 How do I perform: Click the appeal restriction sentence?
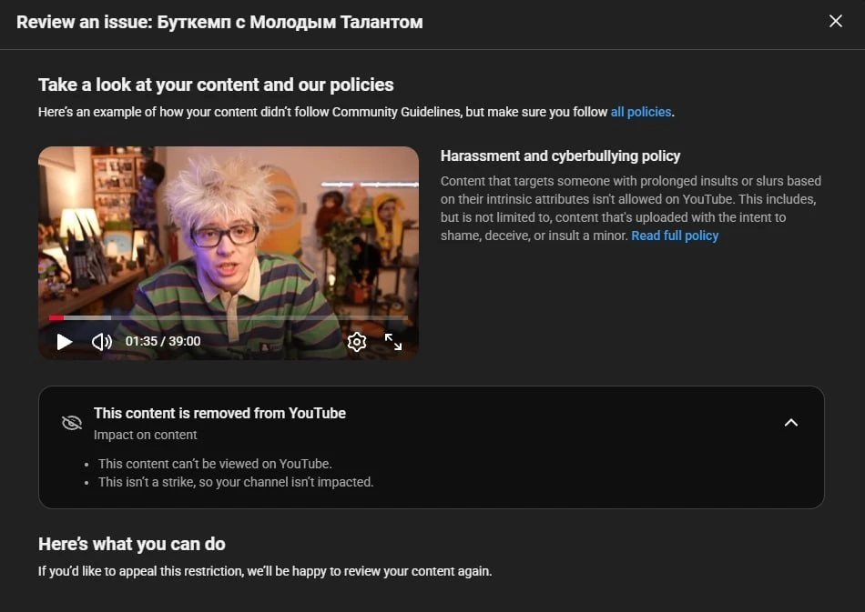265,571
